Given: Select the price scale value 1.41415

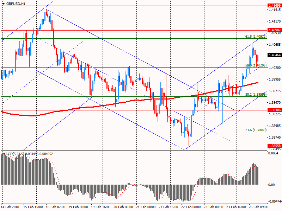Looking at the screenshot, I should (275, 10).
